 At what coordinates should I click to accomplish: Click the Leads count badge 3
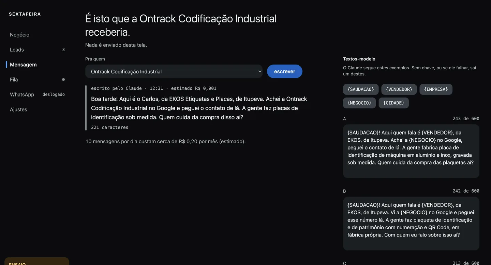click(63, 50)
